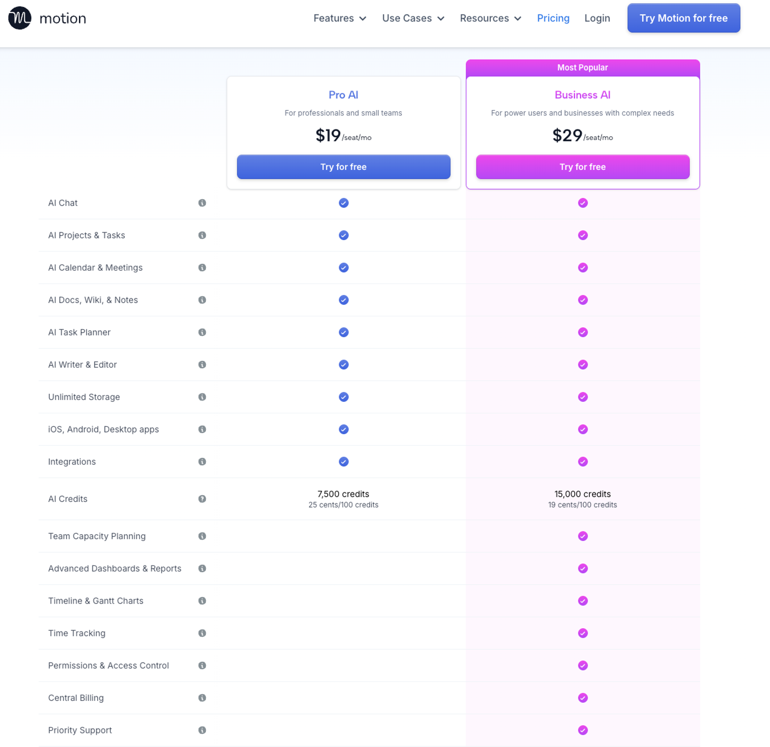Open info for Timeline & Gantt Charts
This screenshot has width=770, height=747.
202,601
